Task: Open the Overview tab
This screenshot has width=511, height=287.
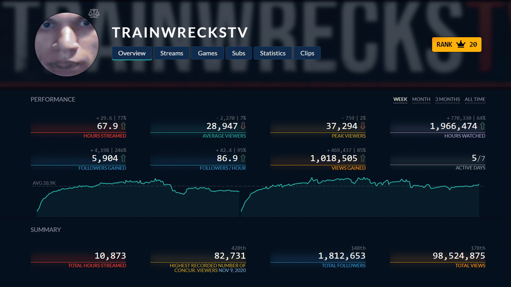Action: 132,53
